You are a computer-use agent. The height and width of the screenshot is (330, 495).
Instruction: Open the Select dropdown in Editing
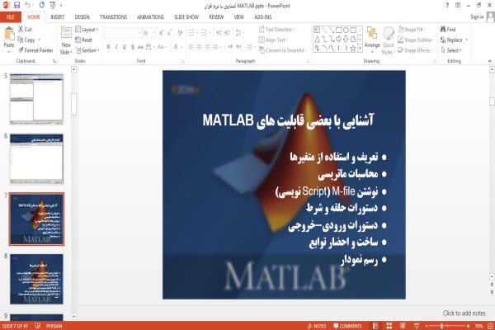(x=451, y=50)
